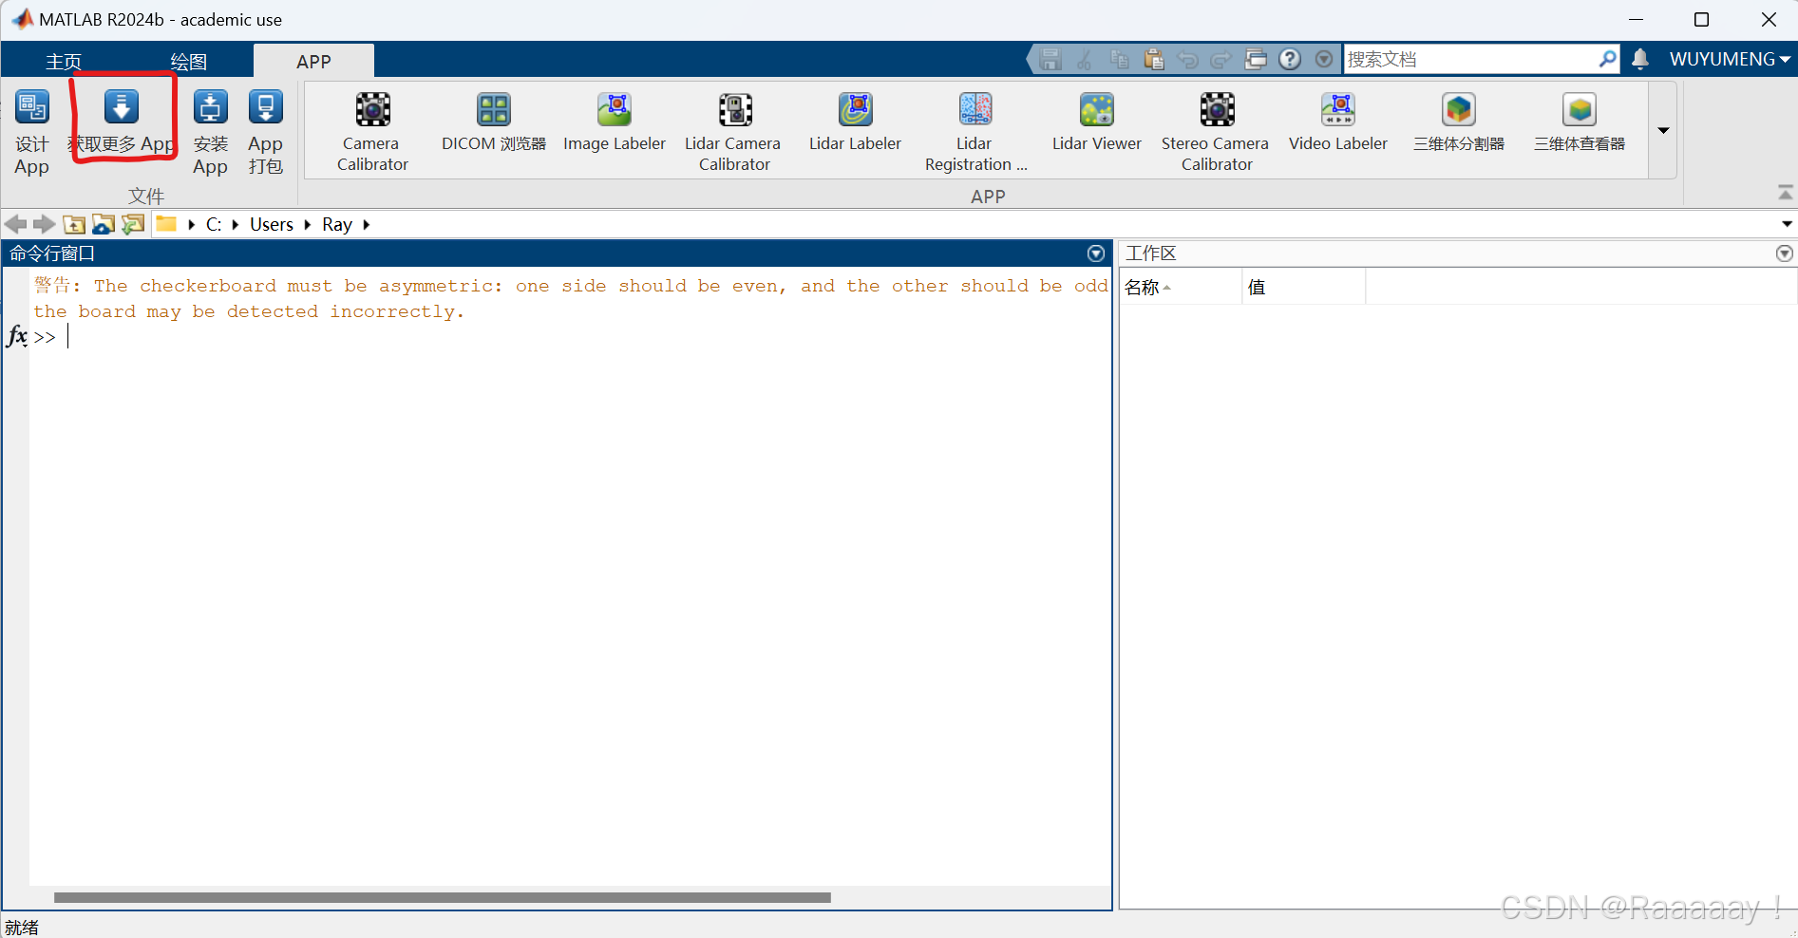
Task: Click the up one folder level icon
Action: [x=74, y=224]
